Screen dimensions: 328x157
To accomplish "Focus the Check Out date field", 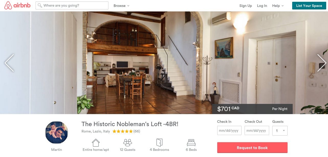I will [x=257, y=130].
